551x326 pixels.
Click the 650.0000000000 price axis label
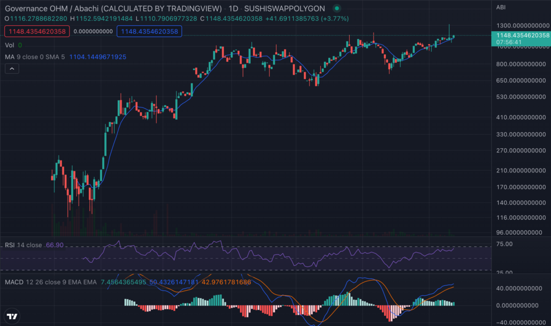[x=521, y=81]
